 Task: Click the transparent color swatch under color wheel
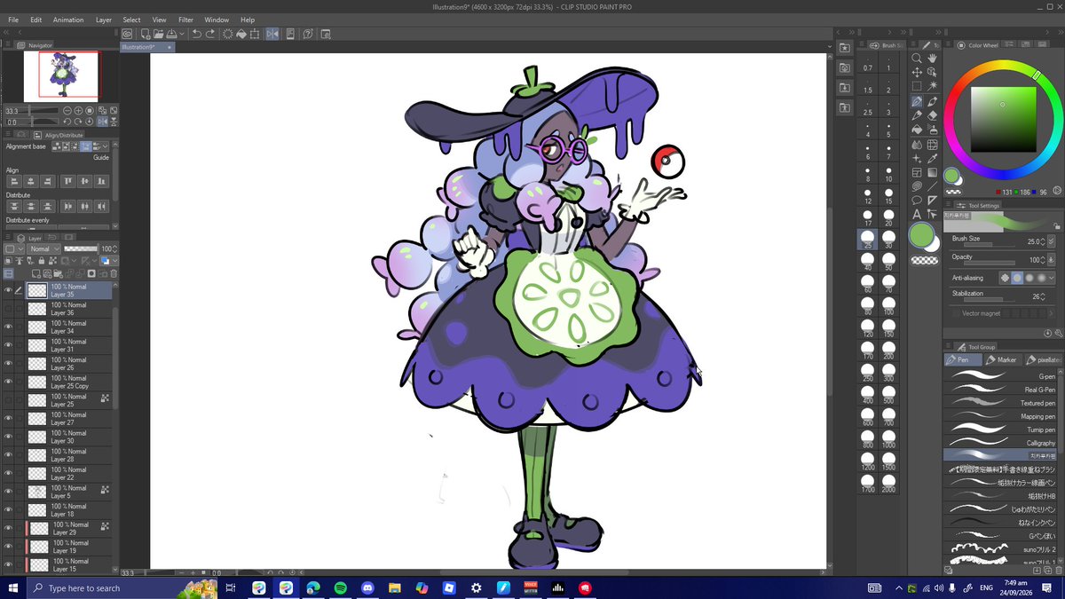[953, 191]
